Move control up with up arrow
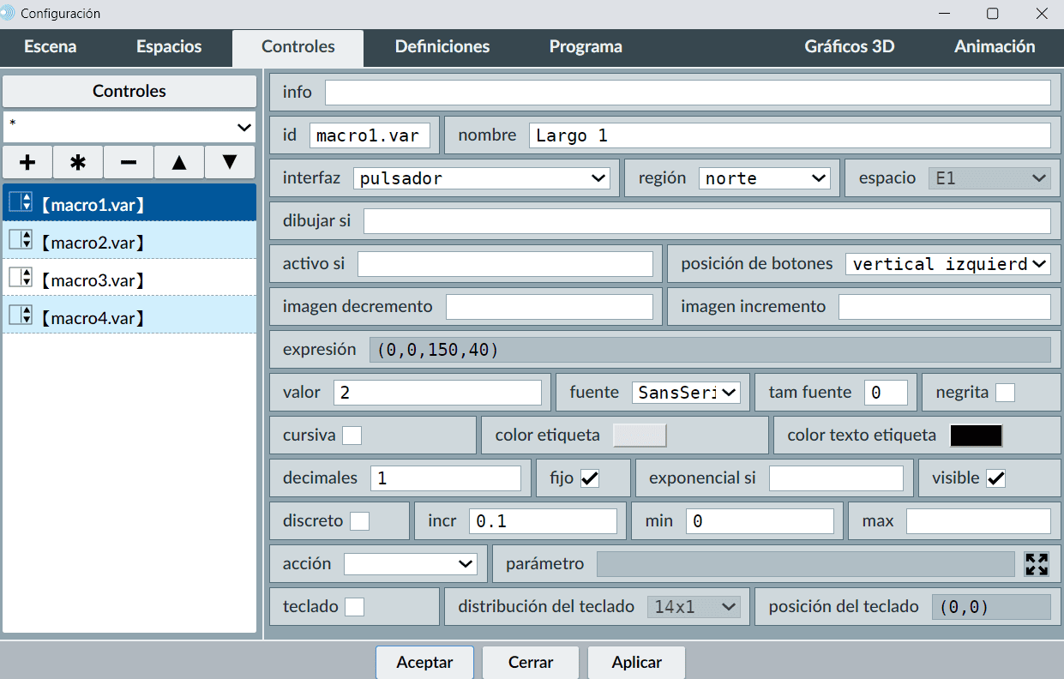Screen dimensions: 1064x679 (179, 162)
